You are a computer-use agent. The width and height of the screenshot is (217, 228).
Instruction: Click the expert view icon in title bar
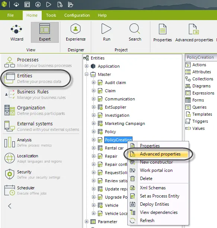[x=27, y=4]
